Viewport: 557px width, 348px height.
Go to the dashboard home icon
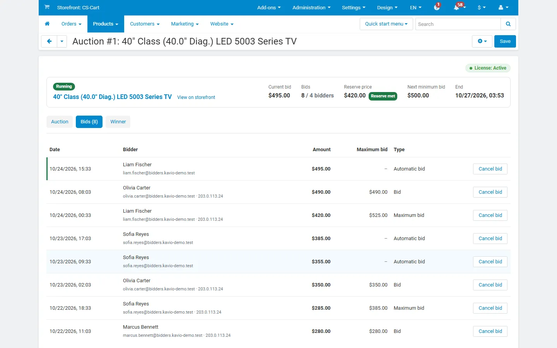coord(47,24)
